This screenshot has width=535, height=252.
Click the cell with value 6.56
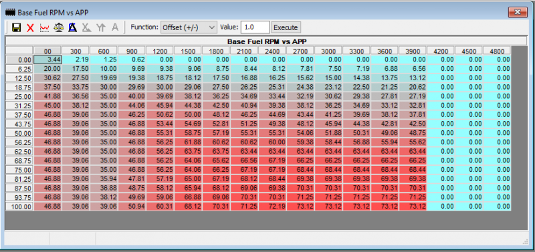pos(413,69)
